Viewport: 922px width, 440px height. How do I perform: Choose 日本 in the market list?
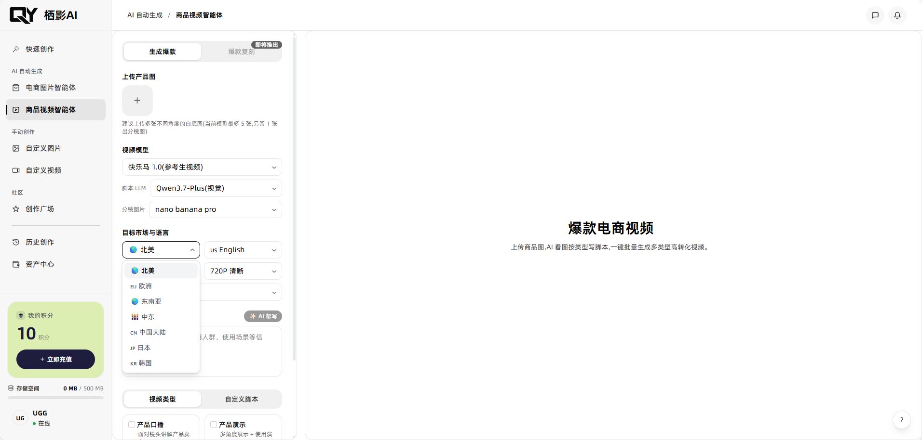[161, 348]
